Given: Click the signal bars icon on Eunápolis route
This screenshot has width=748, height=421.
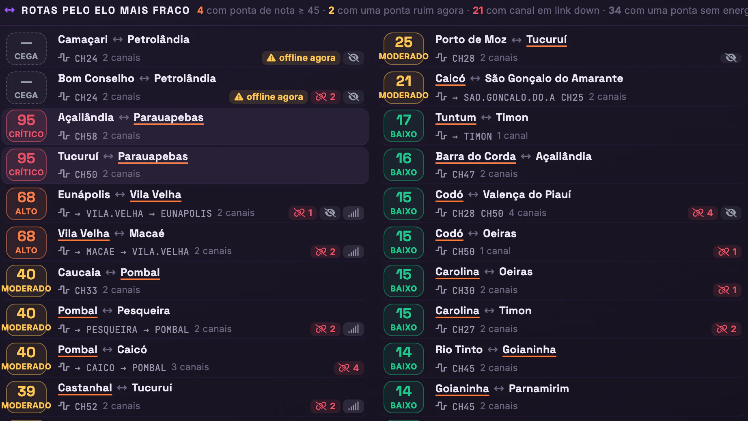Looking at the screenshot, I should pos(354,213).
